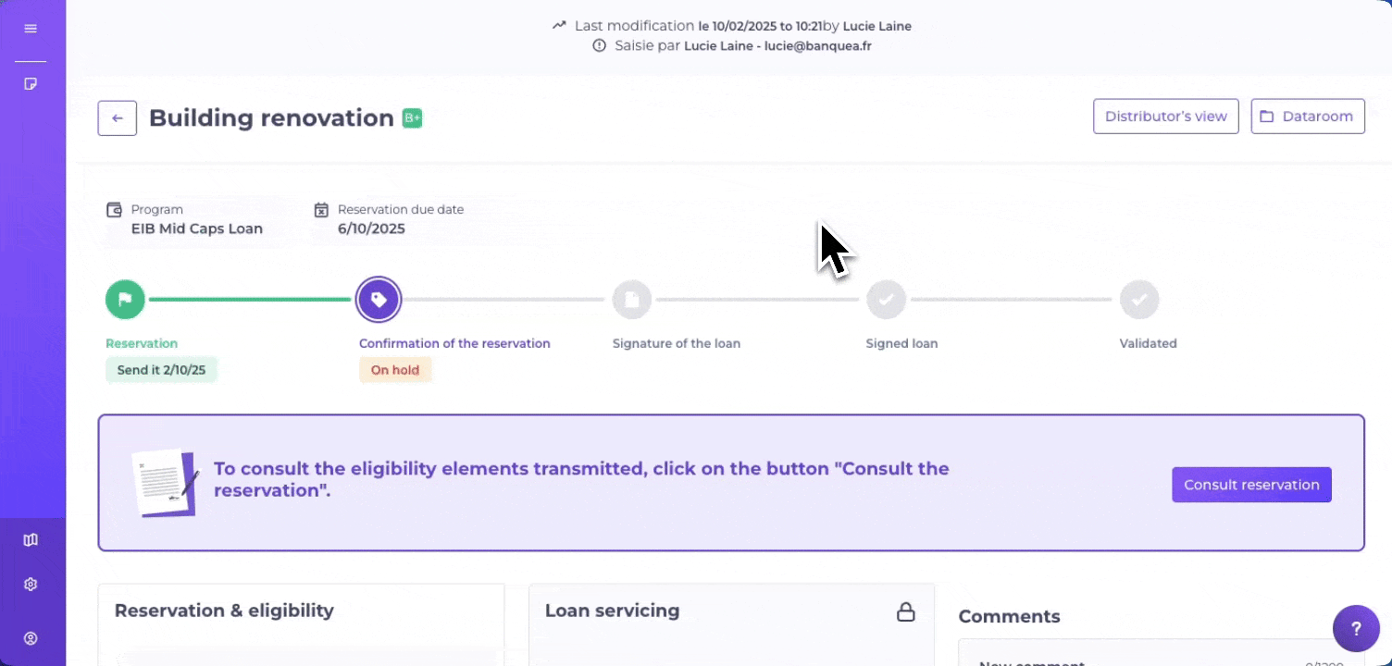Go back using the left arrow button
Viewport: 1392px width, 666px height.
(x=118, y=118)
